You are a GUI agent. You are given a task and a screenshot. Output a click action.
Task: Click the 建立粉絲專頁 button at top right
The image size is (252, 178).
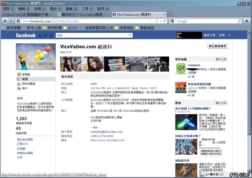(218, 46)
